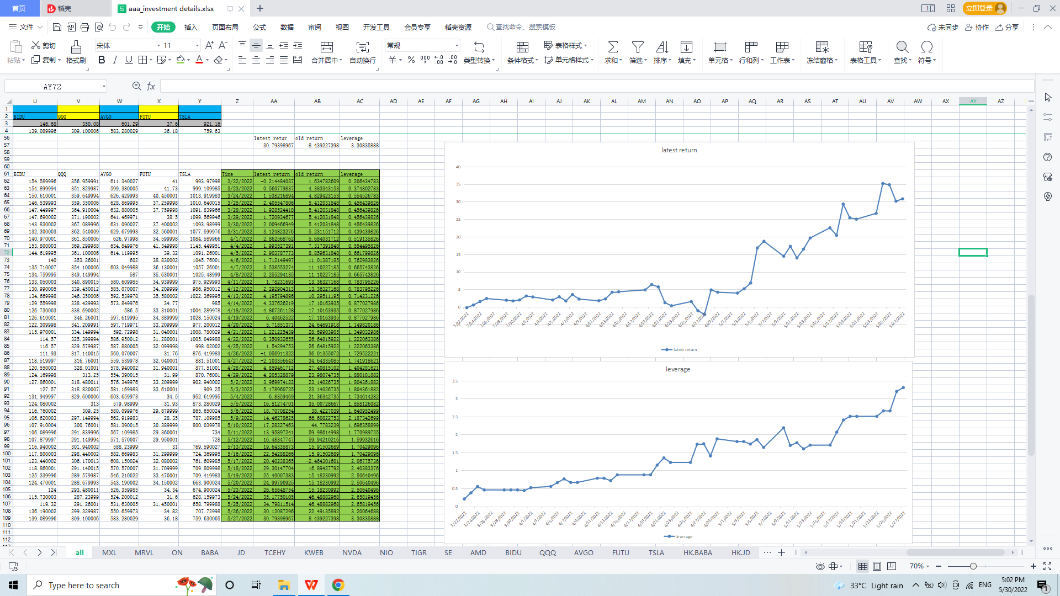Image resolution: width=1060 pixels, height=596 pixels.
Task: Expand the number format (常规) dropdown
Action: coord(457,46)
